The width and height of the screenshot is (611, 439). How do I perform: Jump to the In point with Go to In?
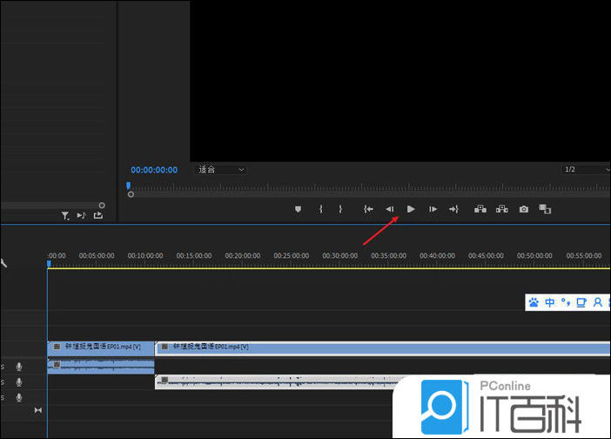(x=368, y=209)
